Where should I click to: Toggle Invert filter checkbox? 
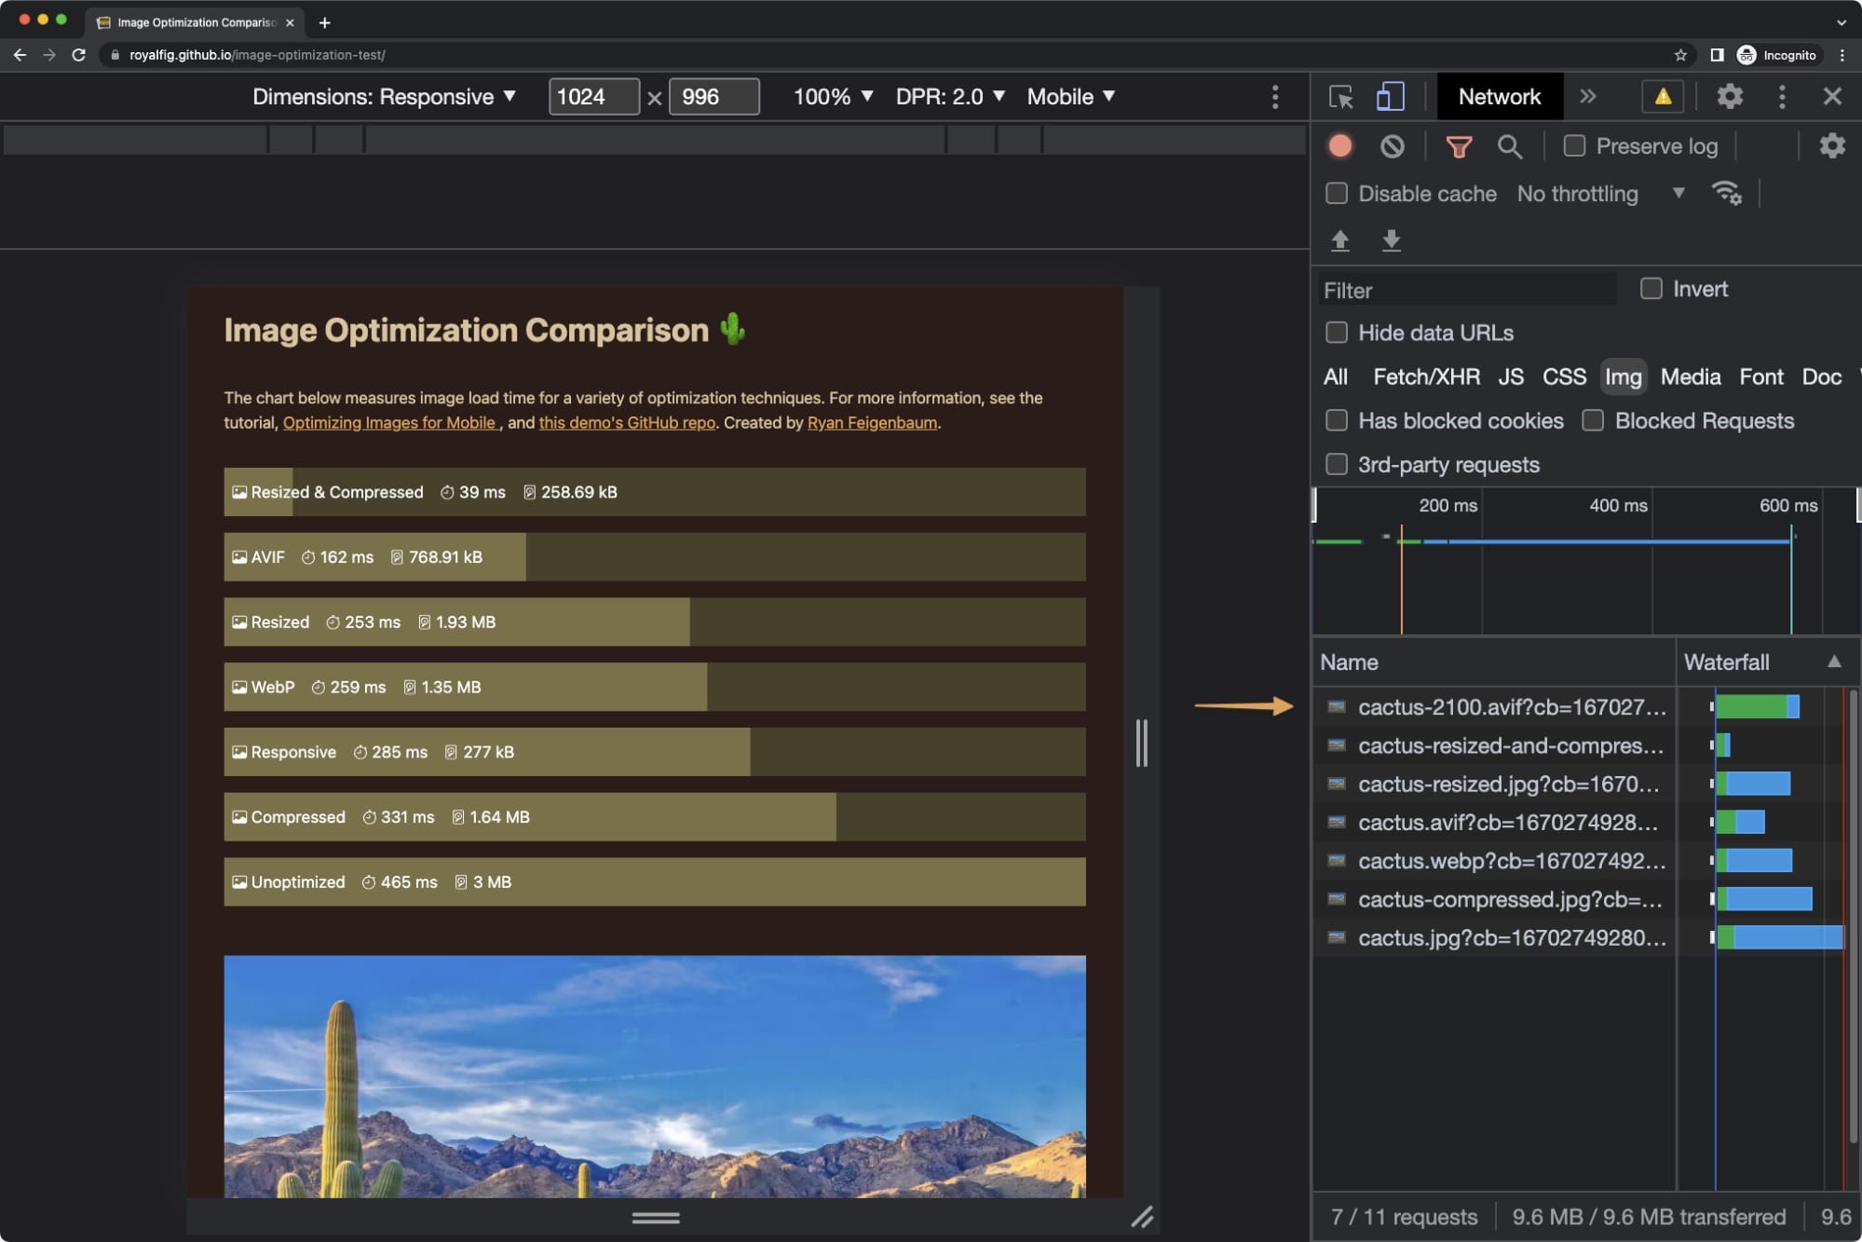[1650, 290]
